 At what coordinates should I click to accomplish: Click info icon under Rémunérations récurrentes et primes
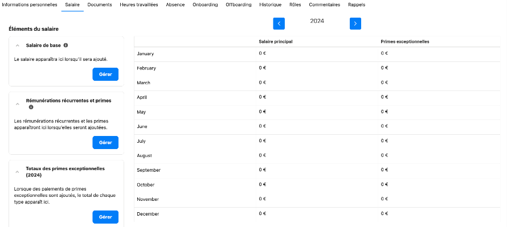31,107
